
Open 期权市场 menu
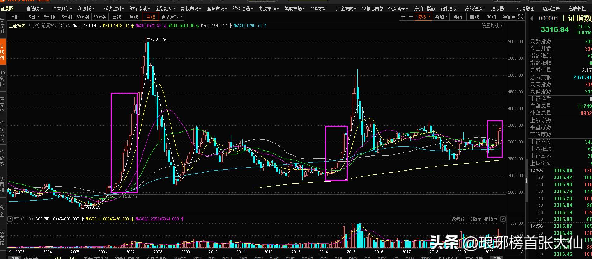point(191,8)
